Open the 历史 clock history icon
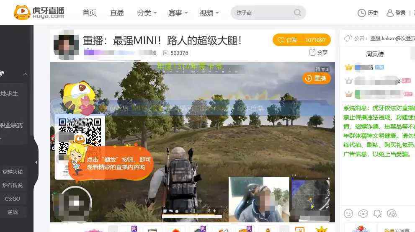Viewport: 415px width, 232px height. [x=361, y=13]
